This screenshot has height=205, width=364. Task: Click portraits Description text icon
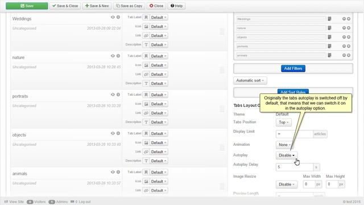pyautogui.click(x=146, y=122)
